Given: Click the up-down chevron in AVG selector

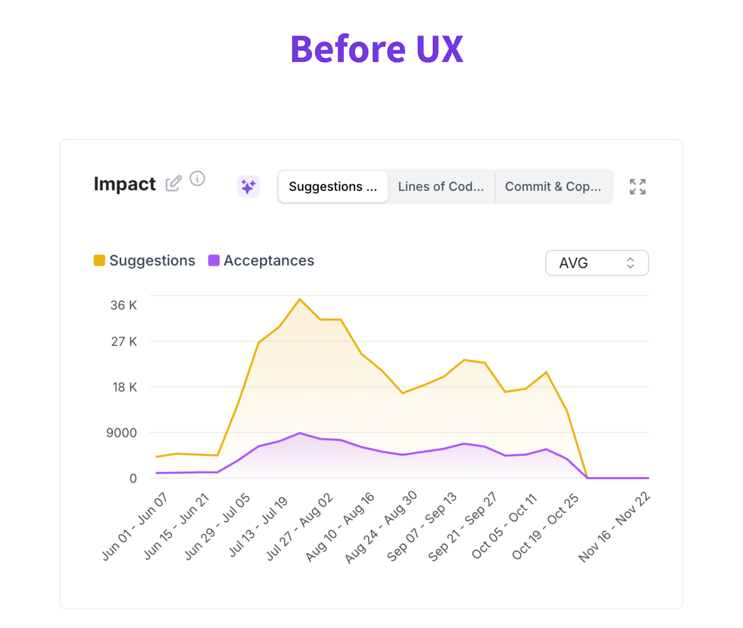Looking at the screenshot, I should tap(630, 263).
